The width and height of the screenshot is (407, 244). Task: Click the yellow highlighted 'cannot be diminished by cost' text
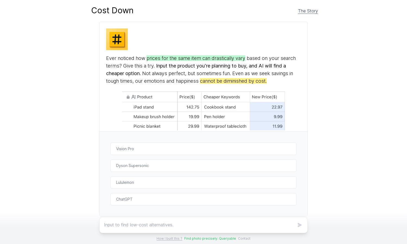(233, 81)
